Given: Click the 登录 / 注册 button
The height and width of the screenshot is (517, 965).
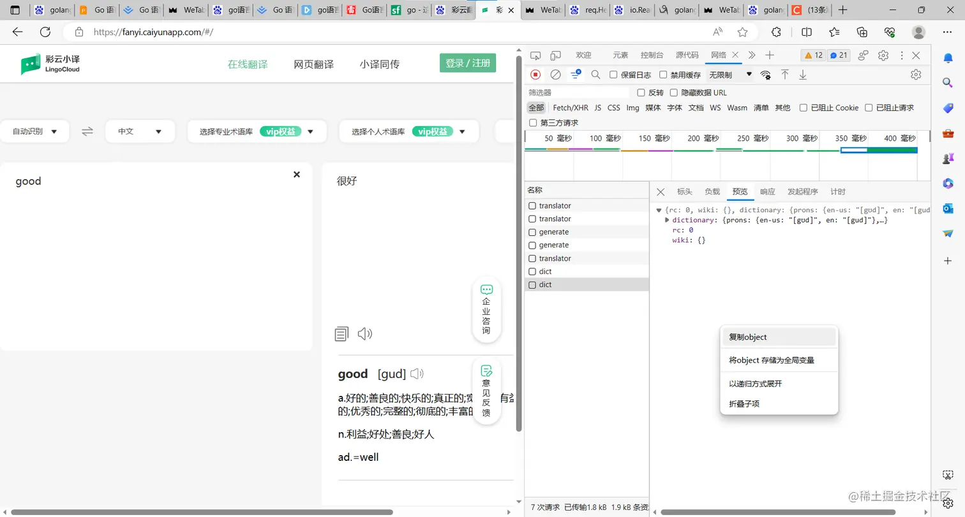Looking at the screenshot, I should 468,64.
